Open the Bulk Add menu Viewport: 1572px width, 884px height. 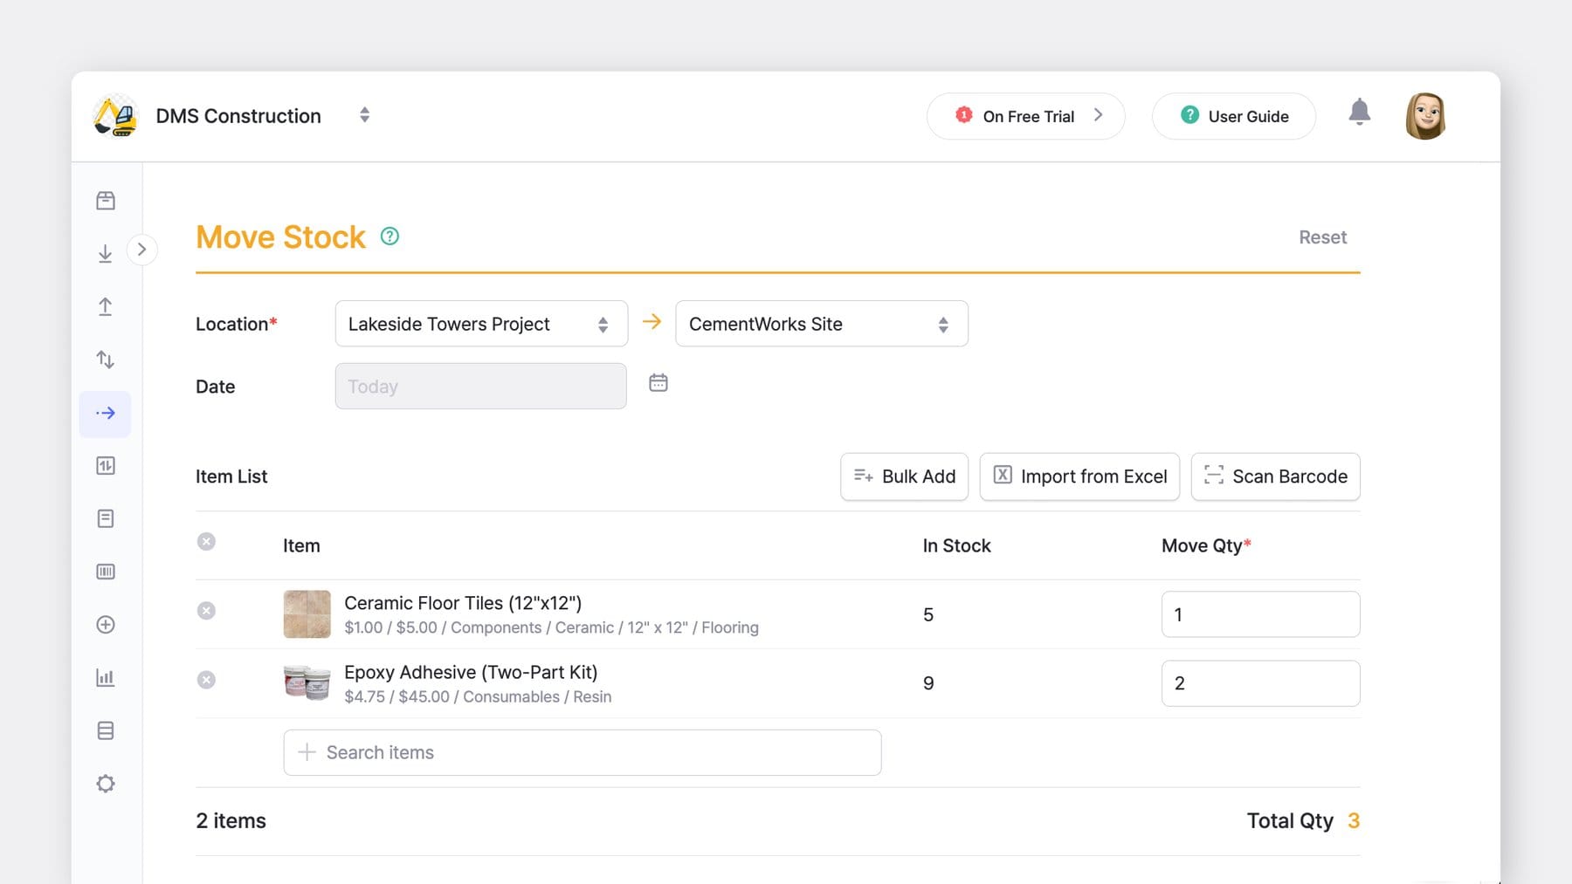pyautogui.click(x=903, y=476)
